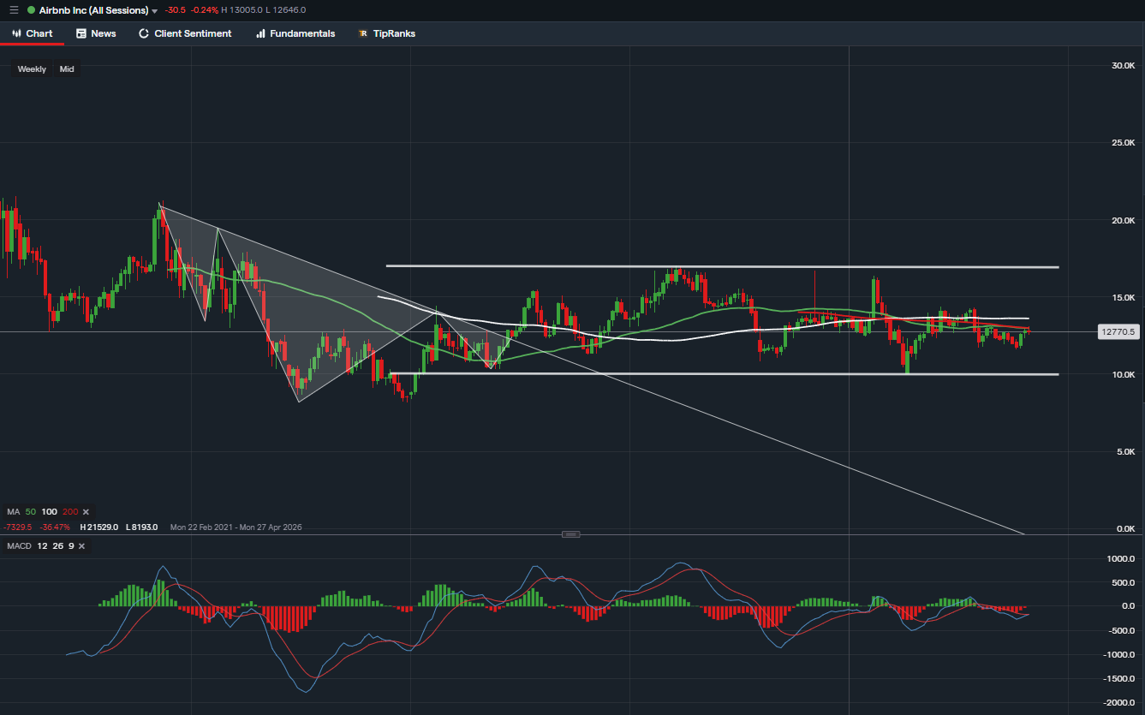Expand the Airbnb Inc instrument dropdown arrow

[155, 11]
